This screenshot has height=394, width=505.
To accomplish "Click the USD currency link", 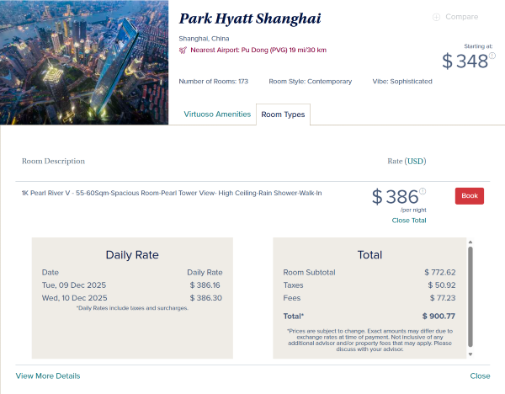I will (x=416, y=161).
